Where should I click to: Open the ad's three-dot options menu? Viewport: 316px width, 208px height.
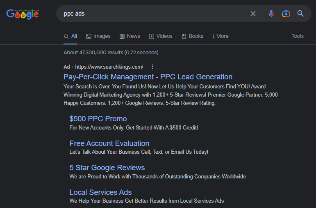click(x=152, y=67)
